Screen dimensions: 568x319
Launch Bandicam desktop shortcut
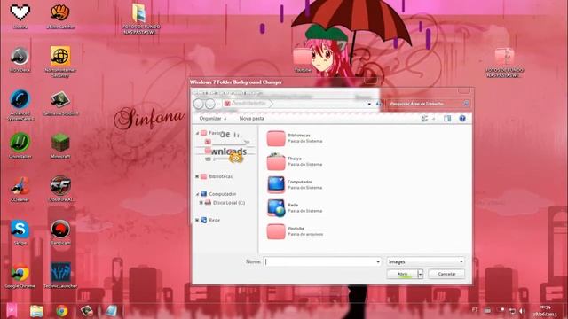(60, 232)
